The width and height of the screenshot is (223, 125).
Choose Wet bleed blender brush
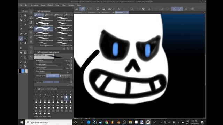click(x=63, y=44)
